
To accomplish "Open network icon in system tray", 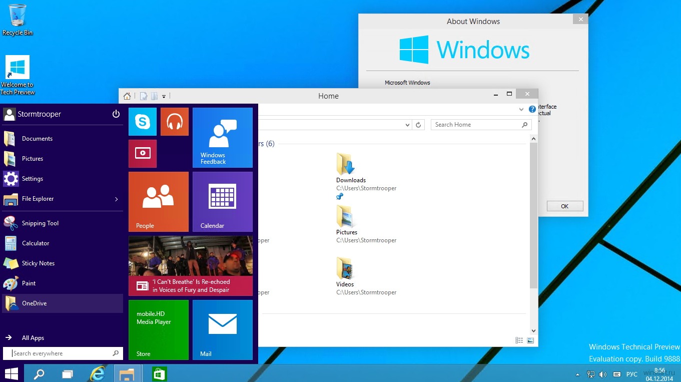I will (x=591, y=374).
